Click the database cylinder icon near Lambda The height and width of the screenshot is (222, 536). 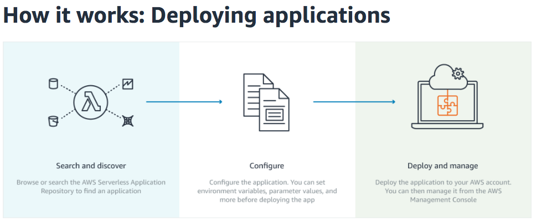point(53,84)
